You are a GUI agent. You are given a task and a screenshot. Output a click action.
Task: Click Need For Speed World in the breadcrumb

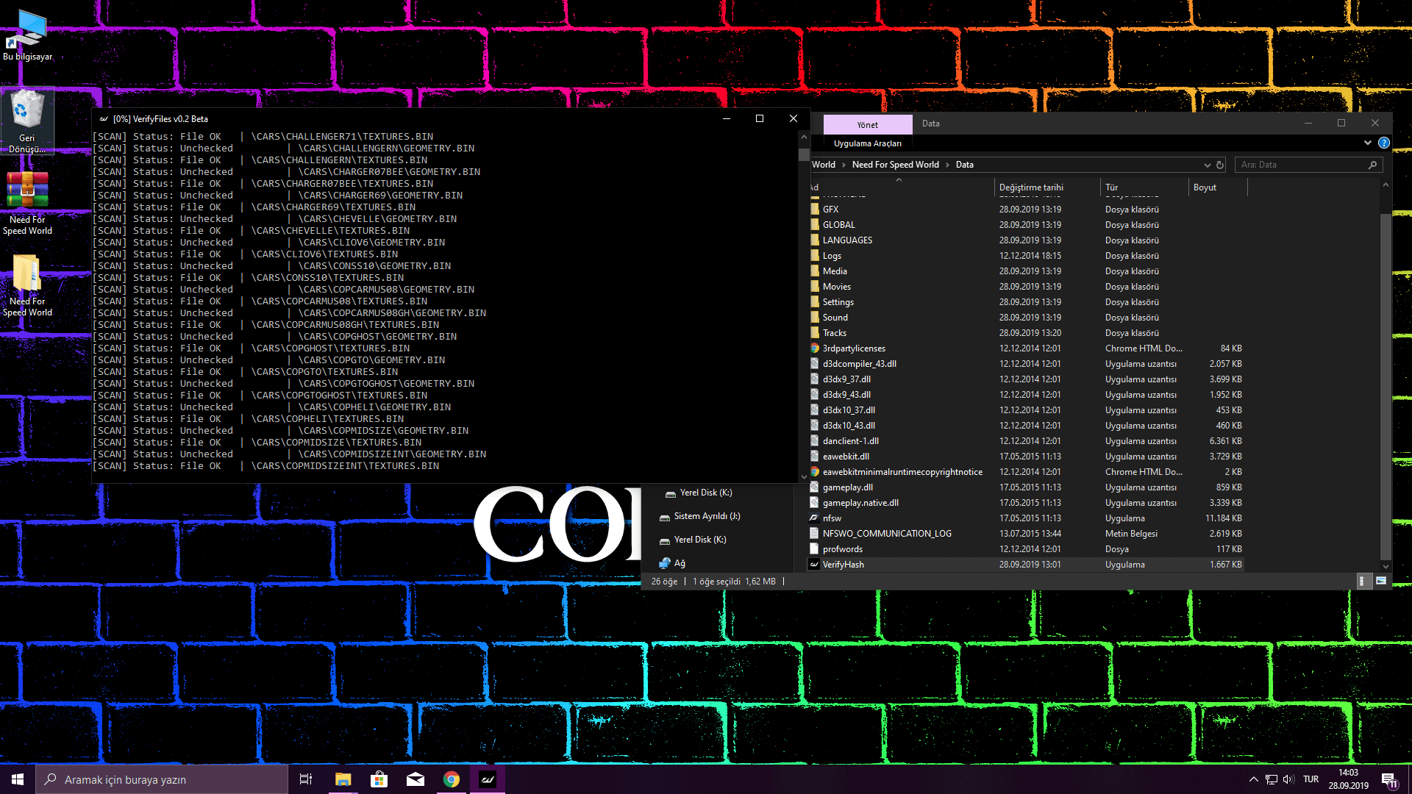pos(895,165)
